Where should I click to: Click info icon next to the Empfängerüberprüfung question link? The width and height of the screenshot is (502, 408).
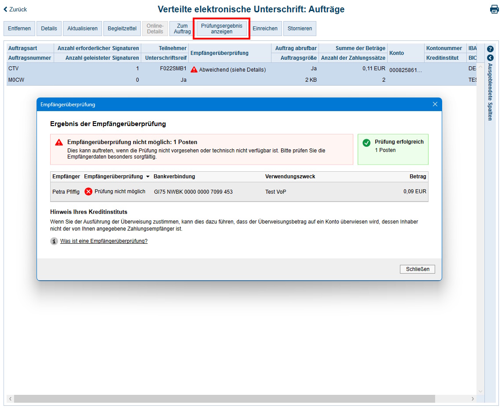[x=54, y=241]
